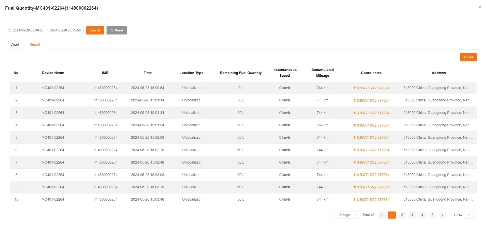Expand the page size dropdown
This screenshot has height=231, width=487.
(x=346, y=215)
